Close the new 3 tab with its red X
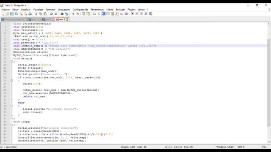 coord(67,19)
